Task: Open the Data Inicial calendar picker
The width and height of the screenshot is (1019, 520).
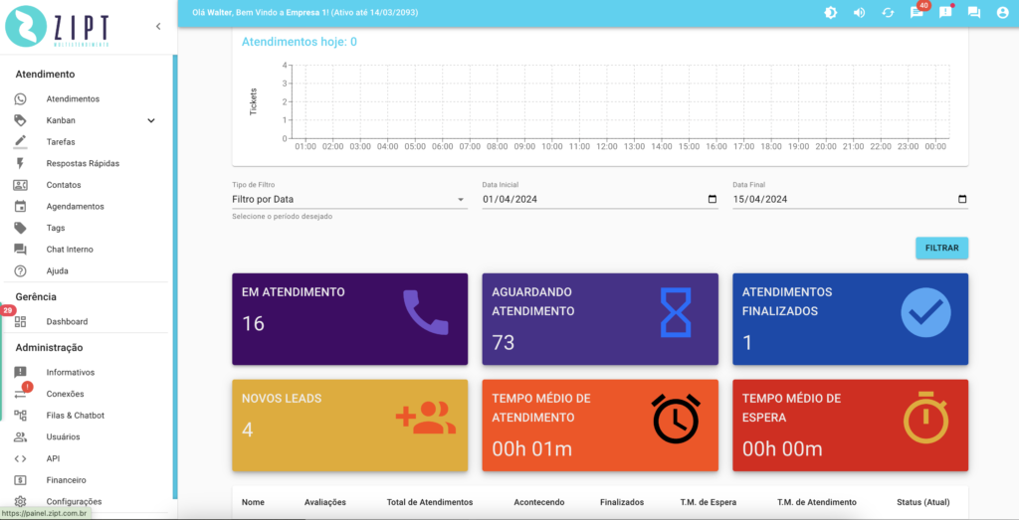Action: click(x=712, y=200)
